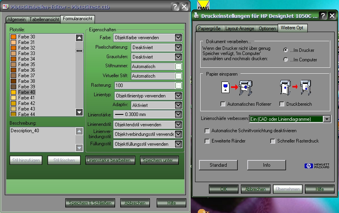Screen dimensions: 339x213
Task: Click into the Beschreibung text field
Action: pyautogui.click(x=43, y=139)
